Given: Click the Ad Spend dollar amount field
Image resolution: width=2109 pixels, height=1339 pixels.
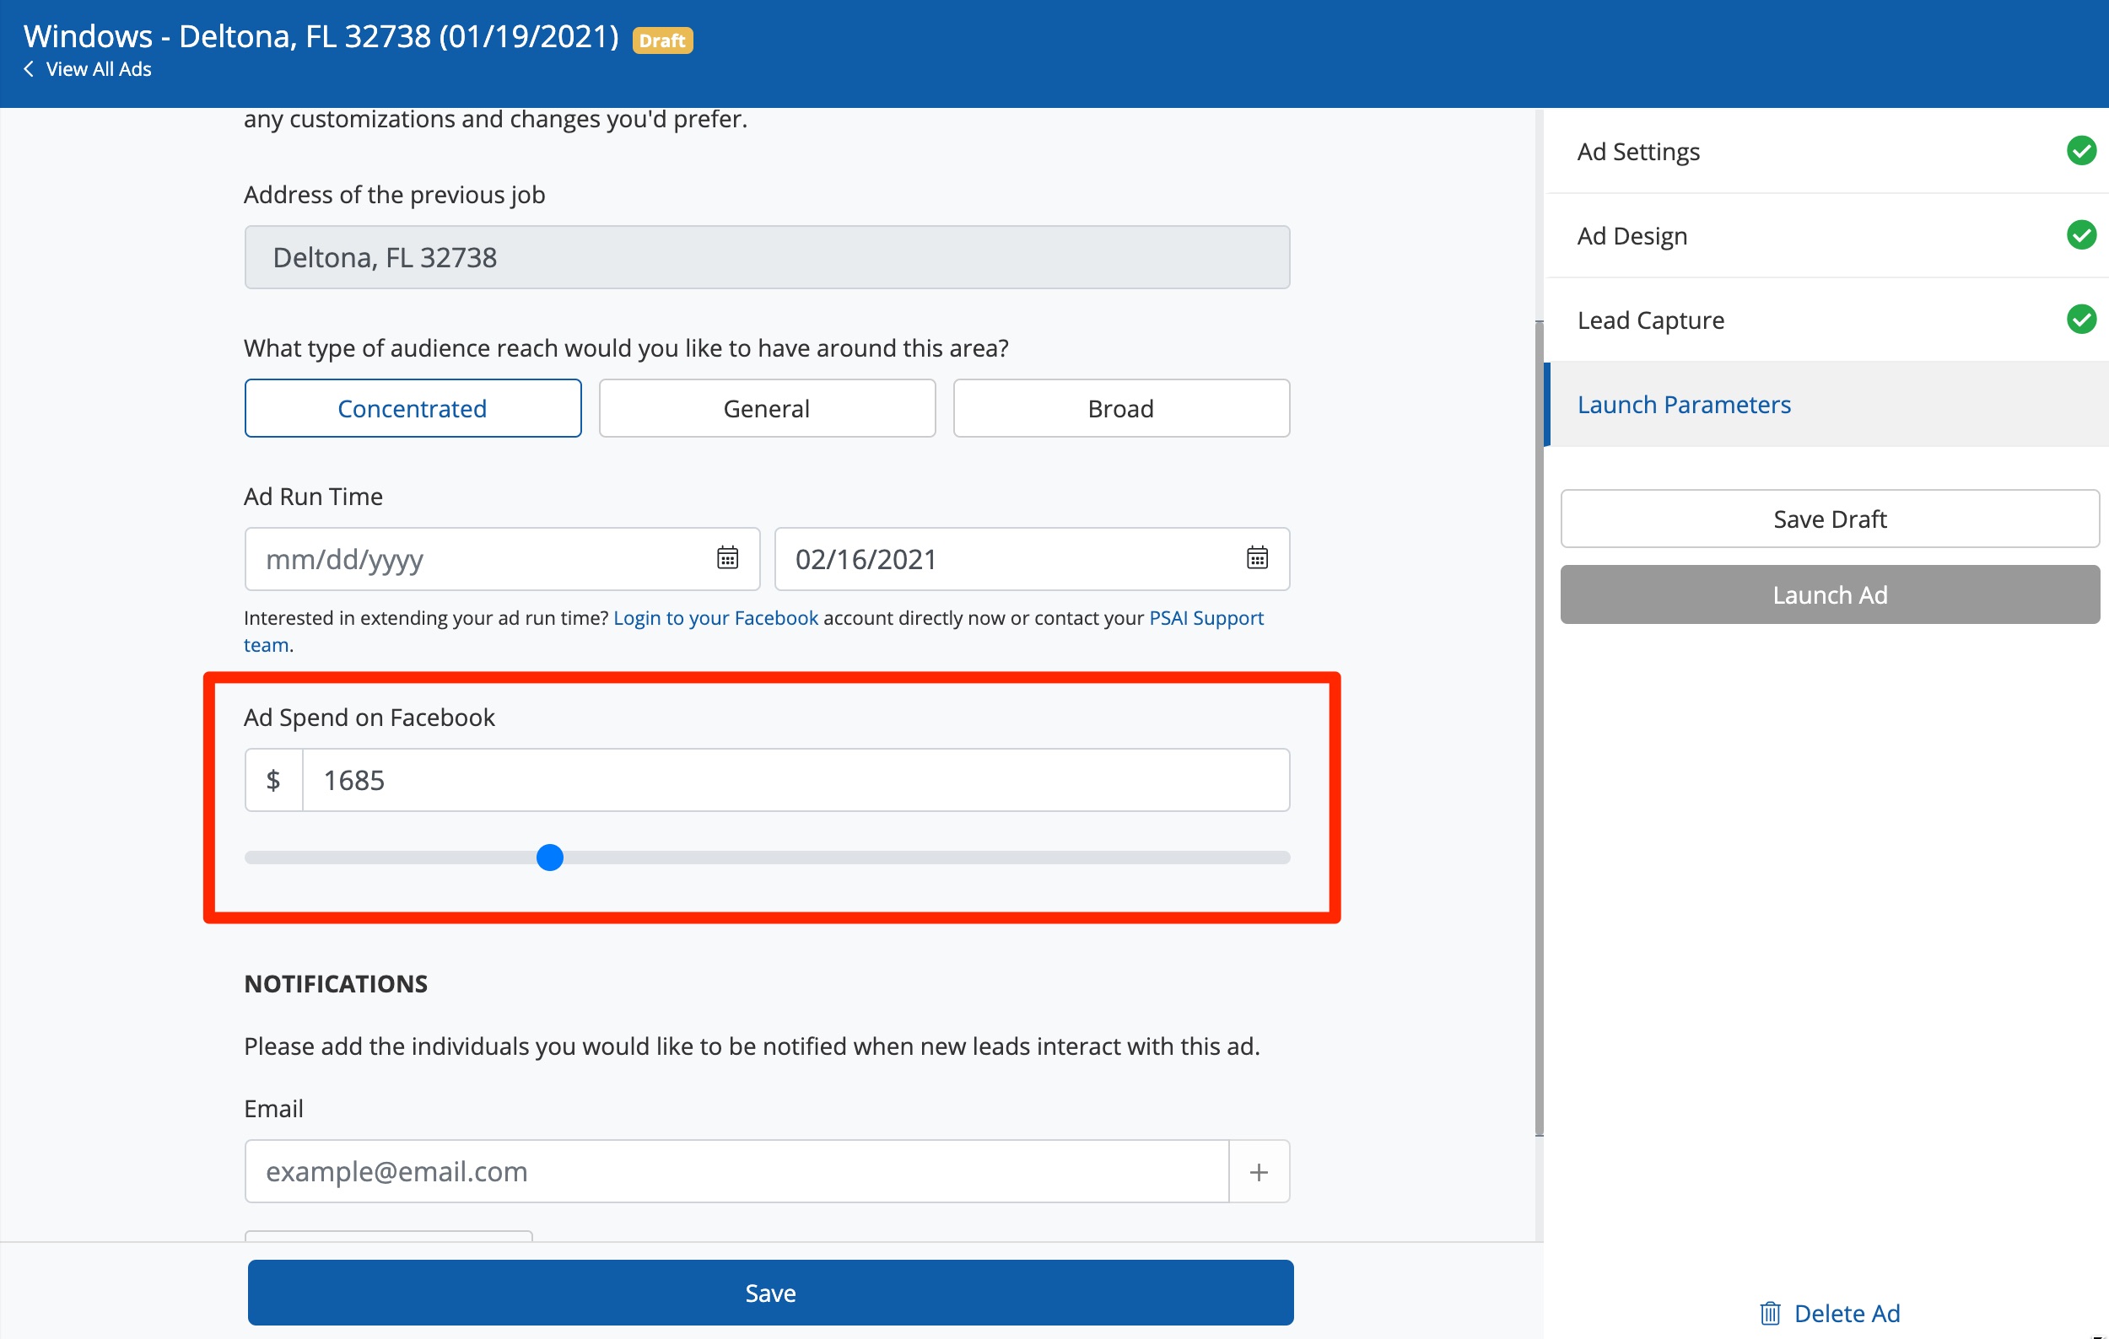Looking at the screenshot, I should tap(795, 780).
